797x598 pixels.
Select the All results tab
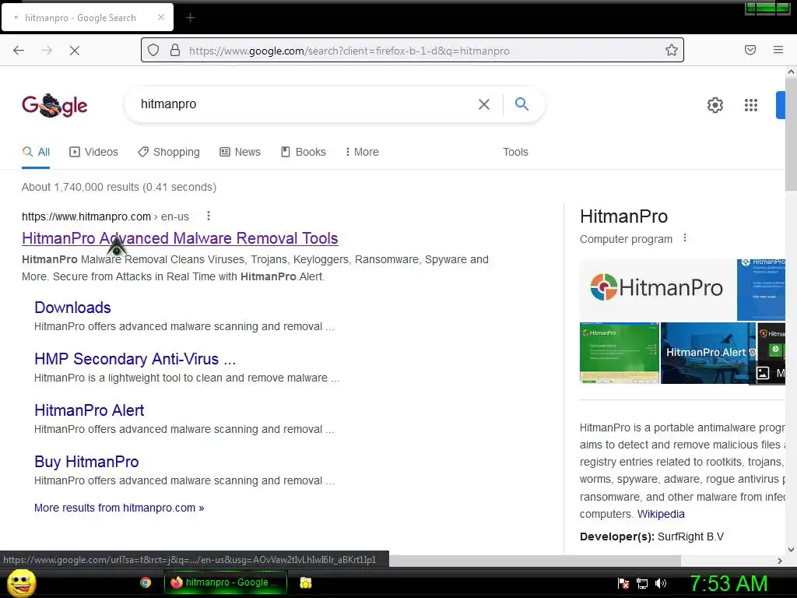[x=36, y=152]
